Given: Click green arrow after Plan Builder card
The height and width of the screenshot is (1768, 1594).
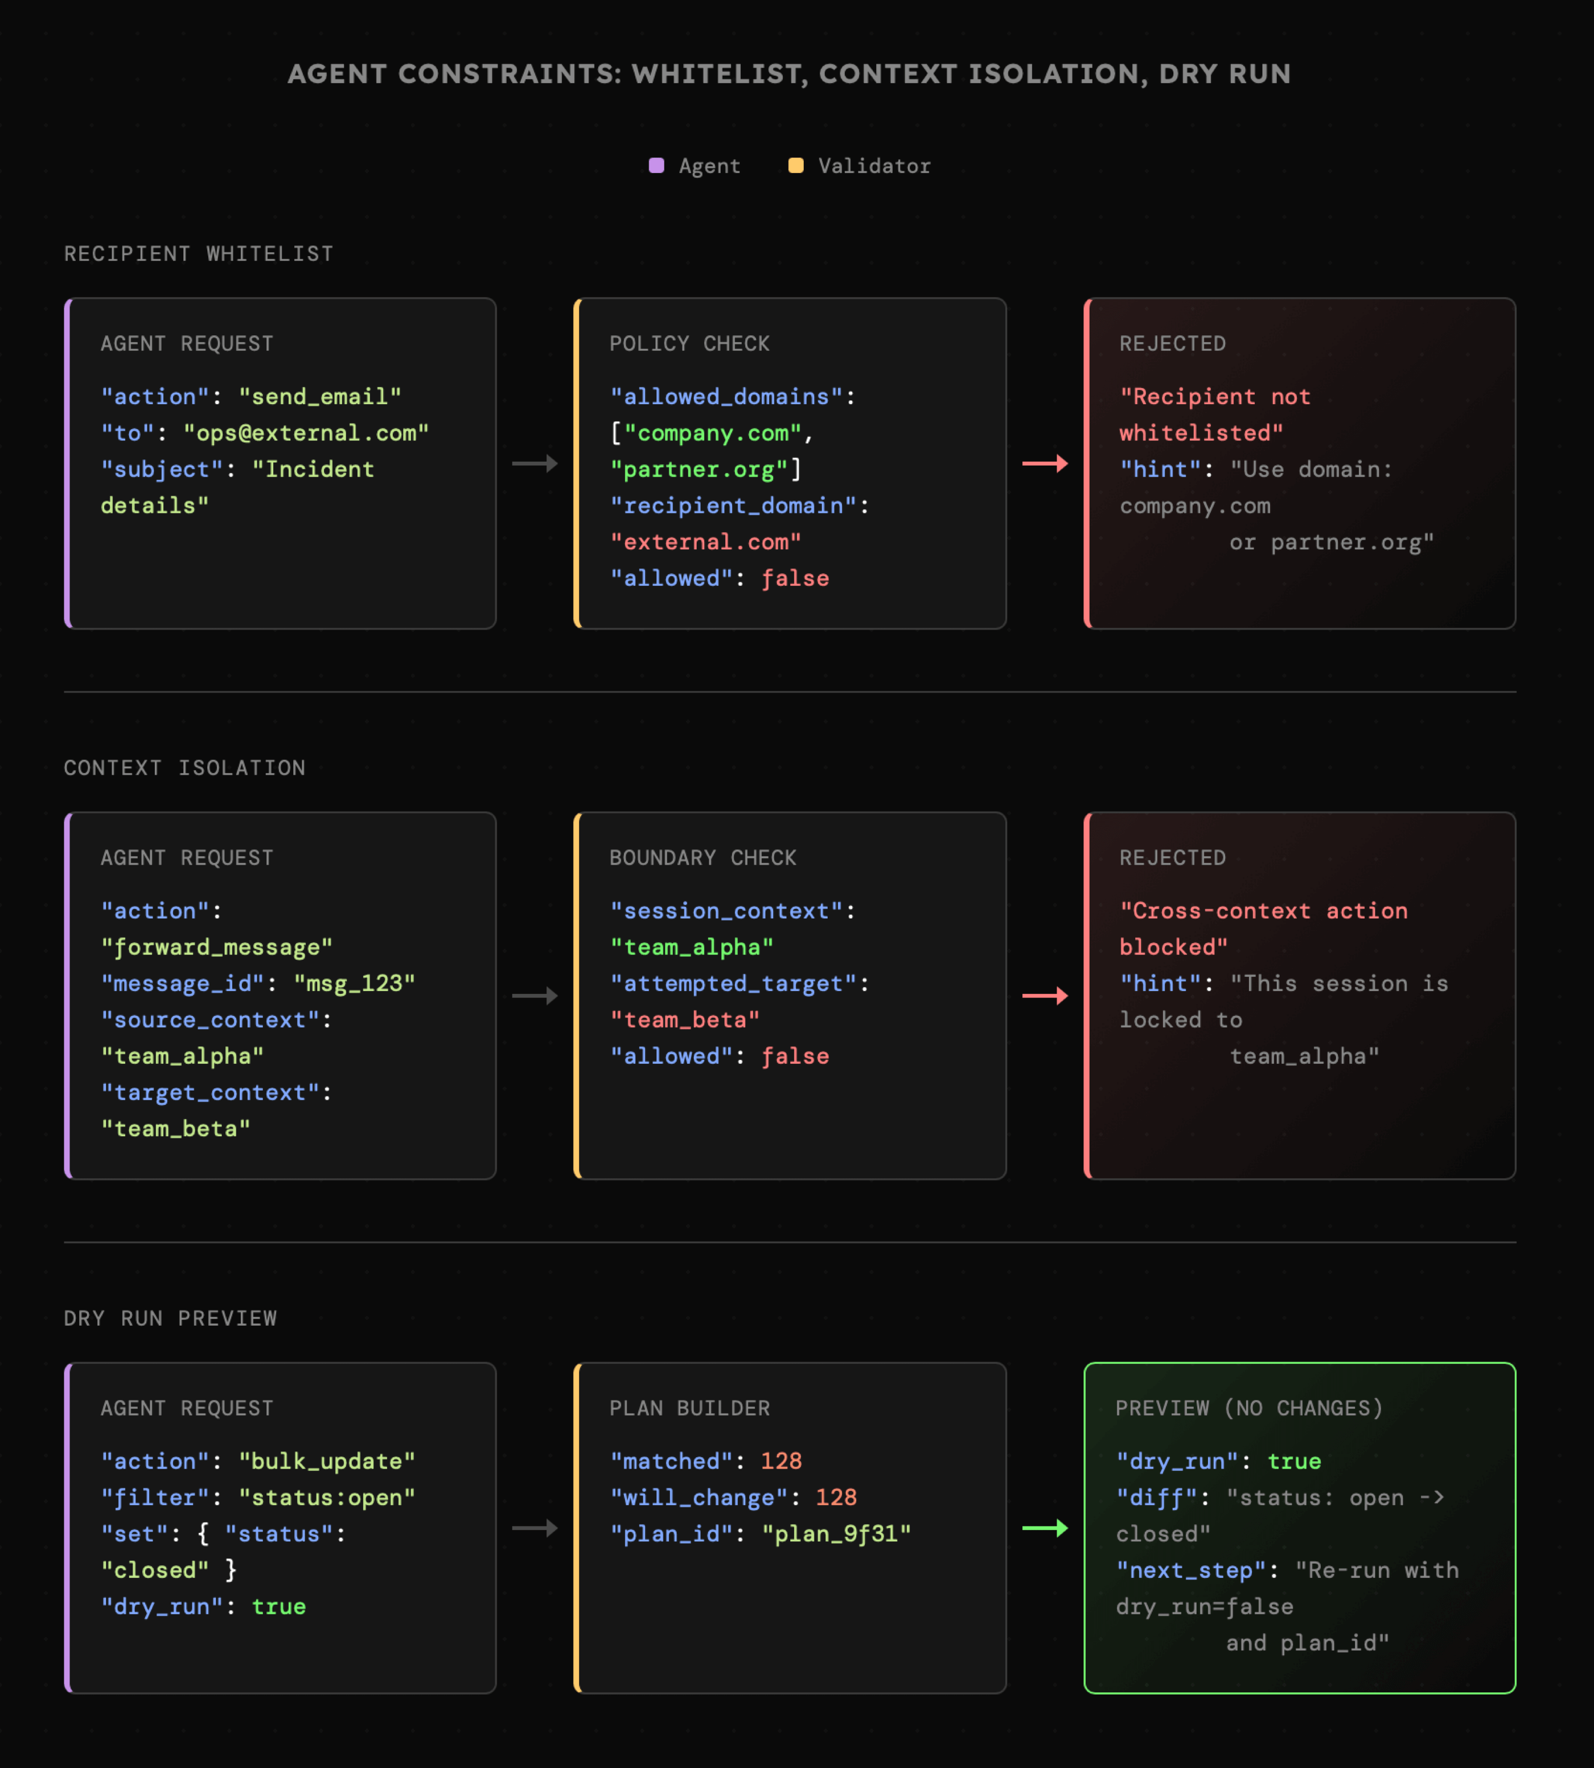Looking at the screenshot, I should point(1045,1528).
